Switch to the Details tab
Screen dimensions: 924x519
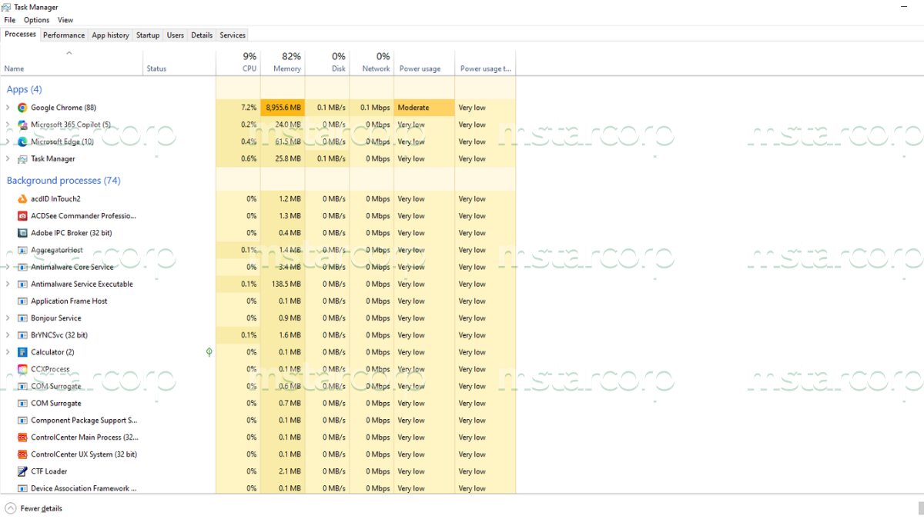click(202, 35)
